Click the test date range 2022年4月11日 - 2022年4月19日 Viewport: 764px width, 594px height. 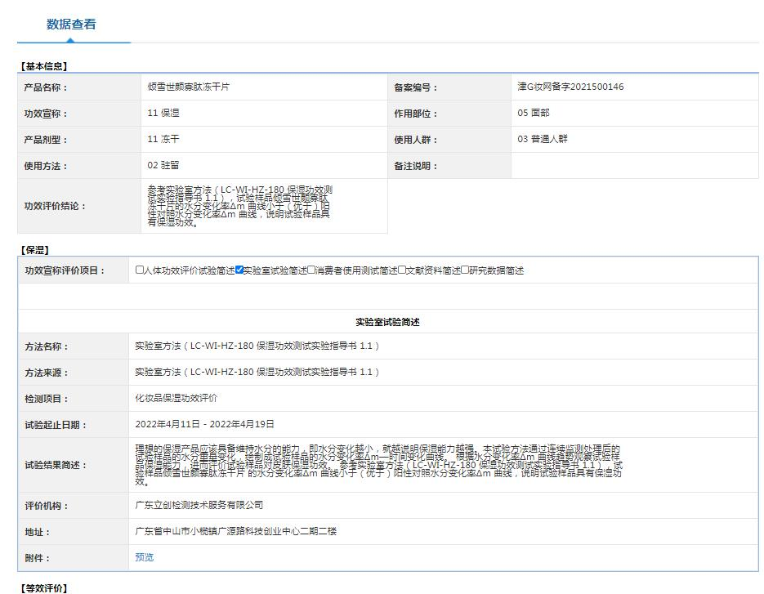click(x=204, y=424)
